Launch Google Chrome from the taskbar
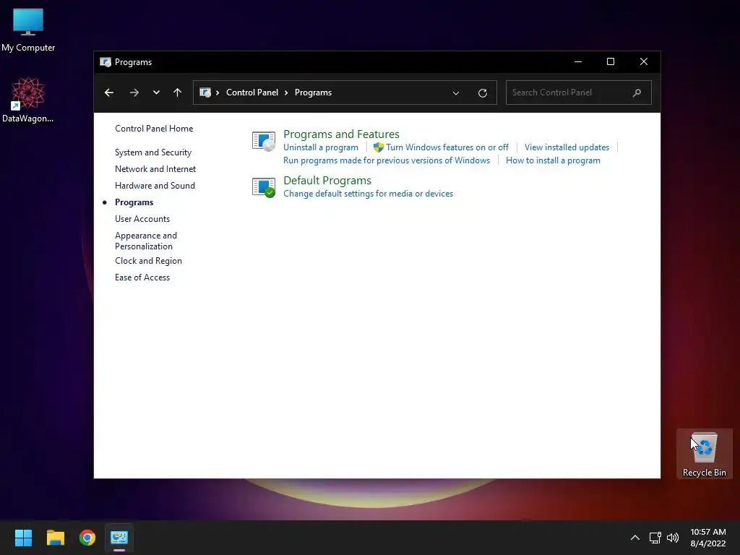 click(x=87, y=538)
